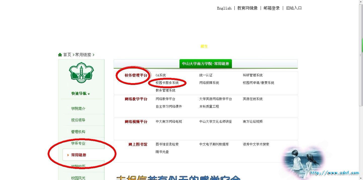Select 常用链接 in the sidebar
The image size is (363, 180).
(x=79, y=155)
